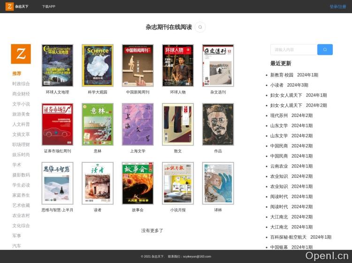
Task: Click 登录/注册 link
Action: (337, 7)
